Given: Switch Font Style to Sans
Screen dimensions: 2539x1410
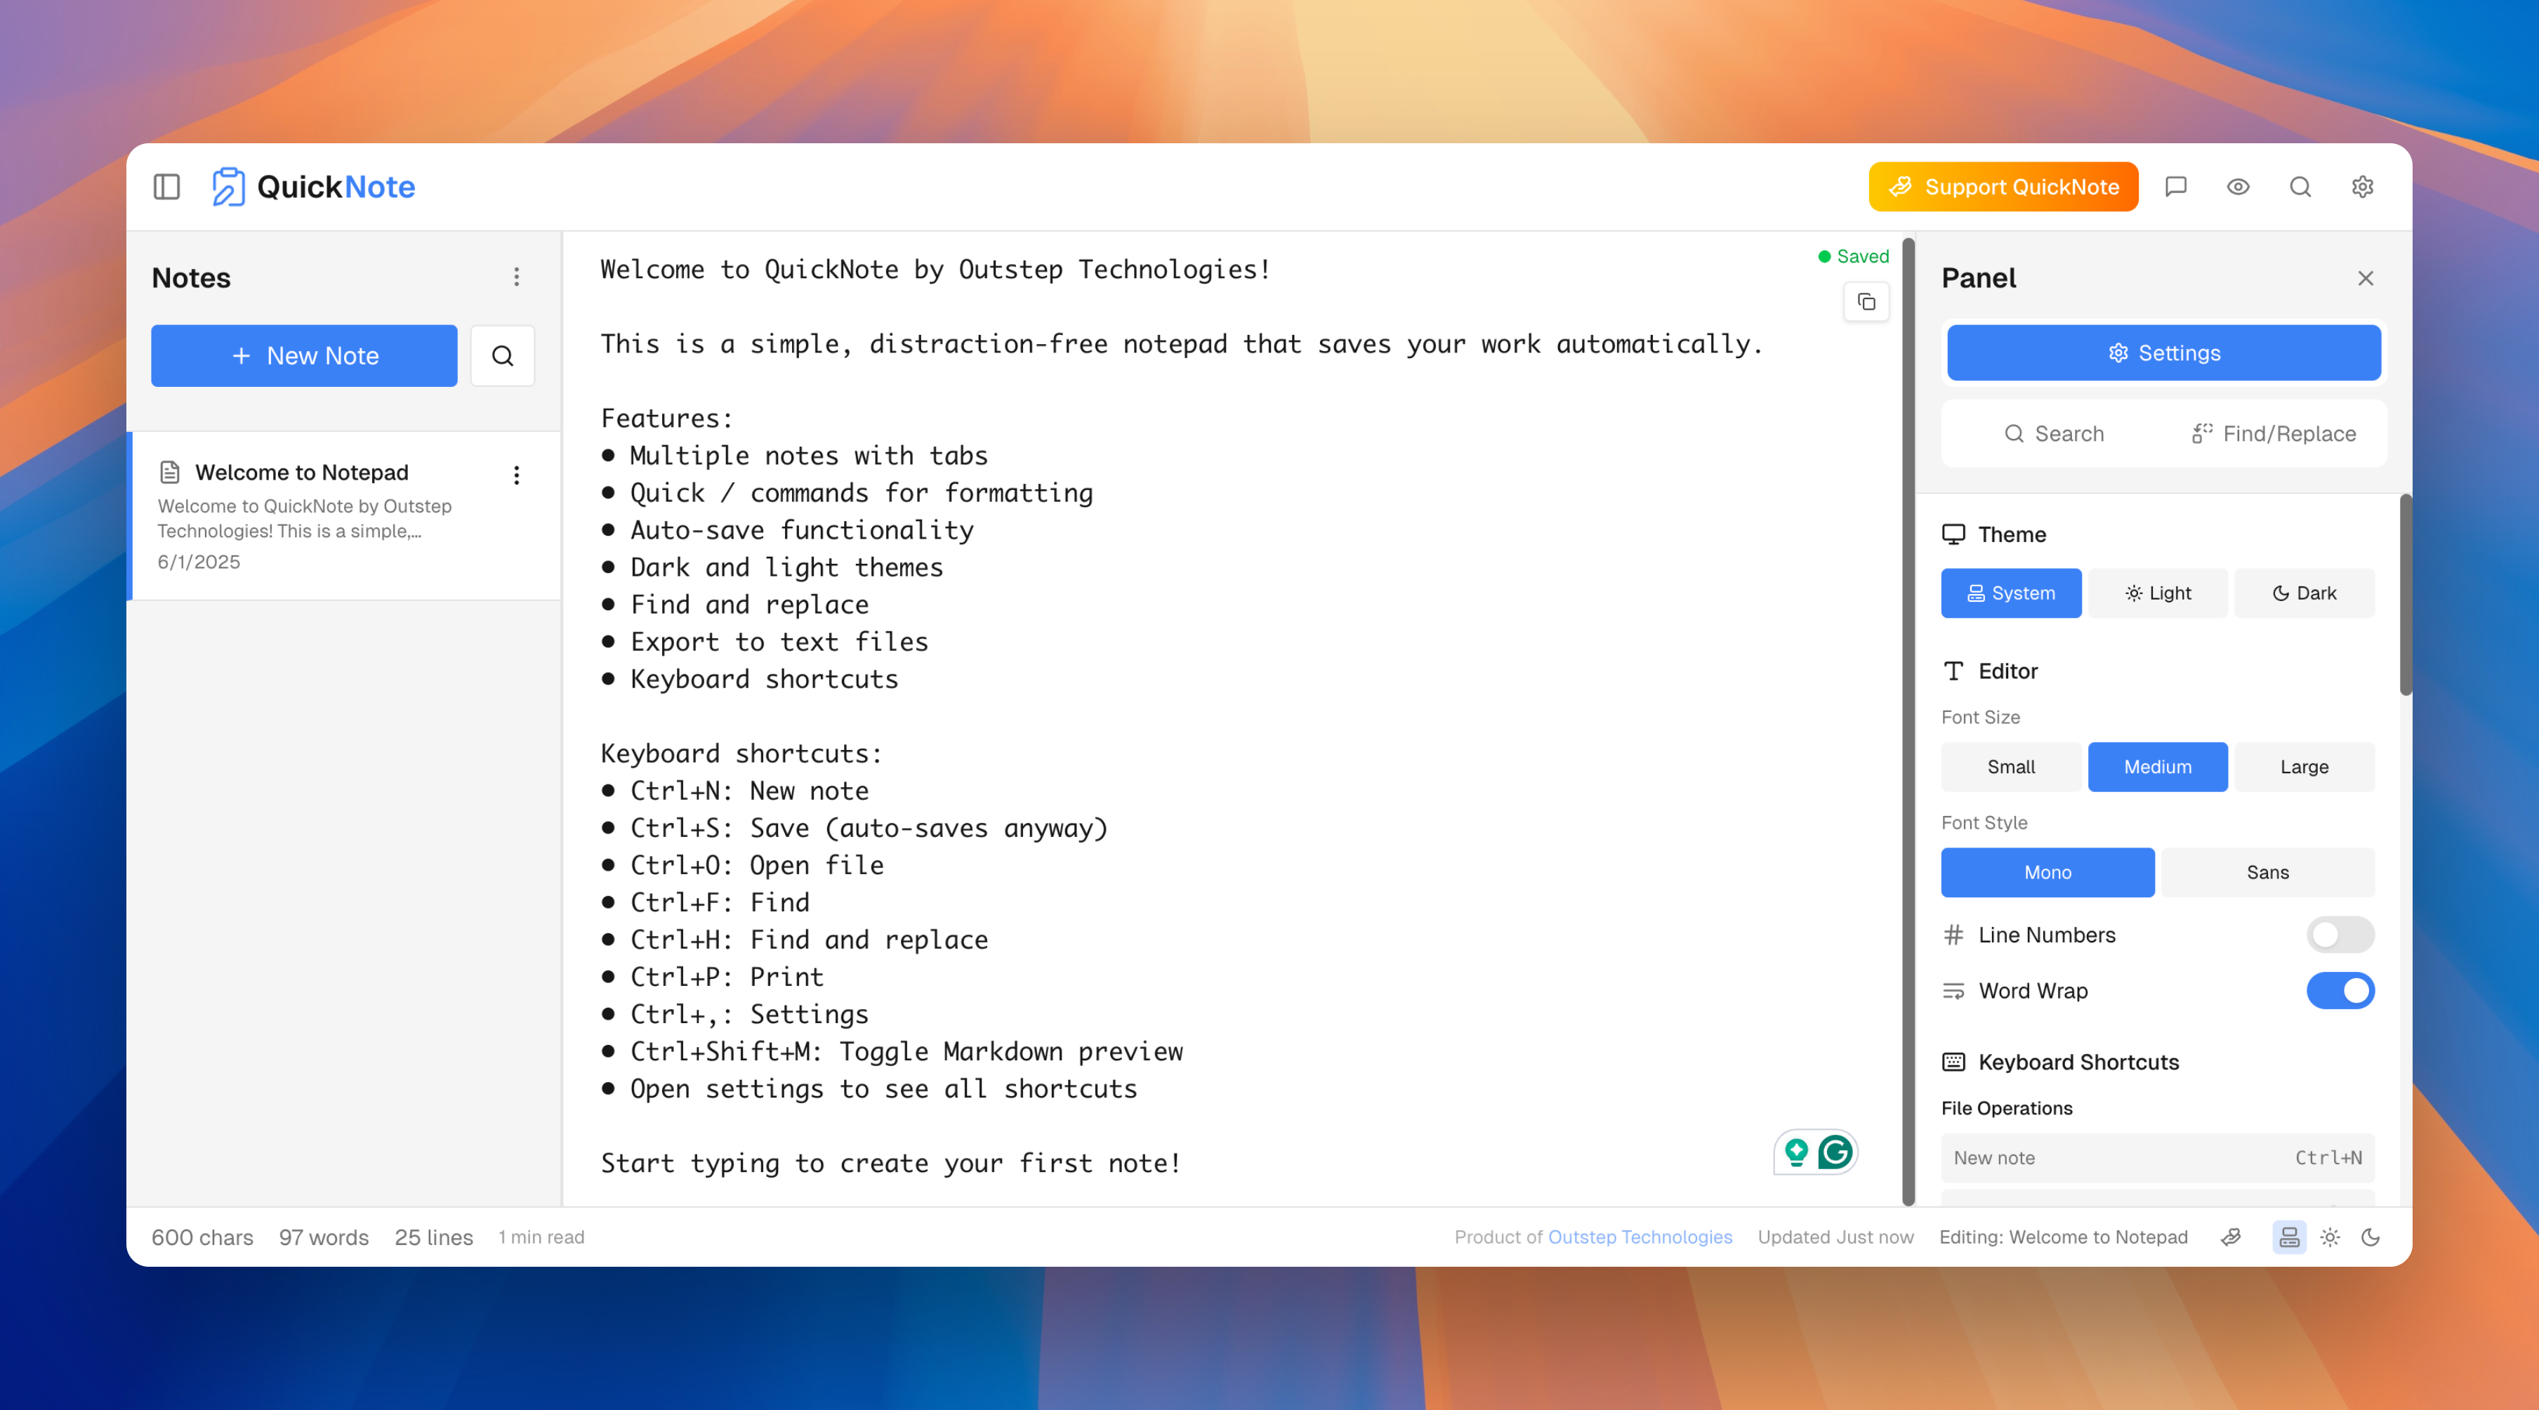Looking at the screenshot, I should pos(2267,871).
